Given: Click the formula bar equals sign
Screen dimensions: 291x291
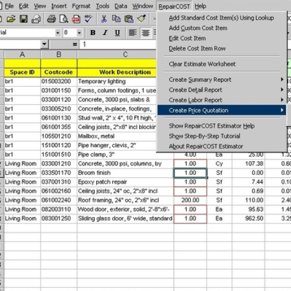Looking at the screenshot, I should point(74,44).
